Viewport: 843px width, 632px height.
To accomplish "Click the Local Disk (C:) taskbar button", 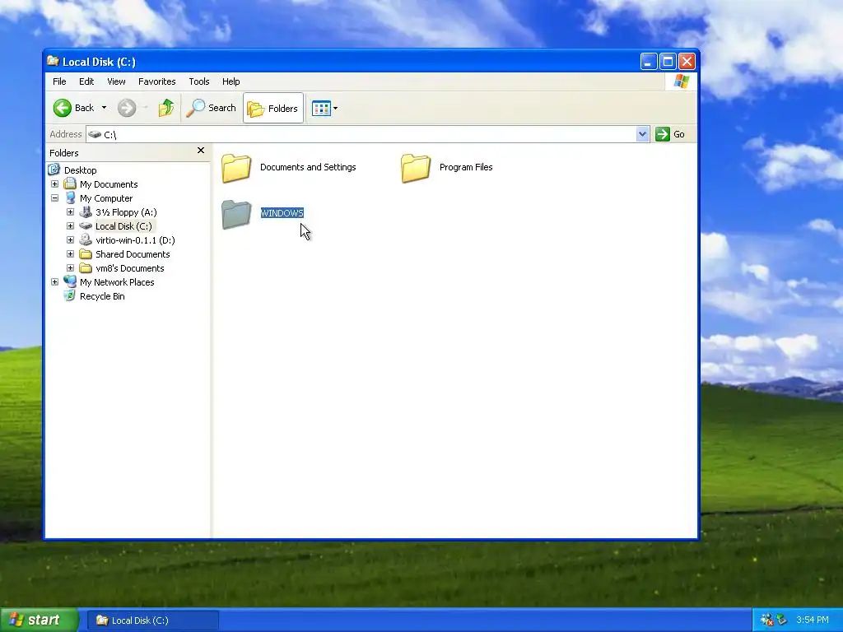I will pos(153,620).
